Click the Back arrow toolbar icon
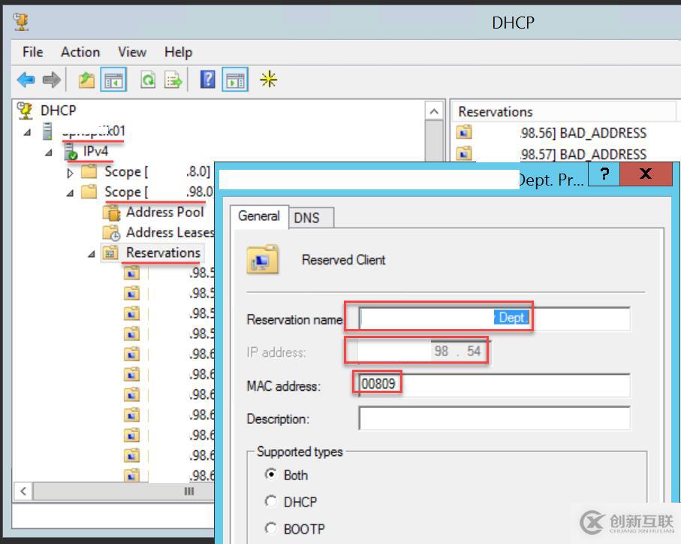Viewport: 681px width, 544px height. [26, 80]
